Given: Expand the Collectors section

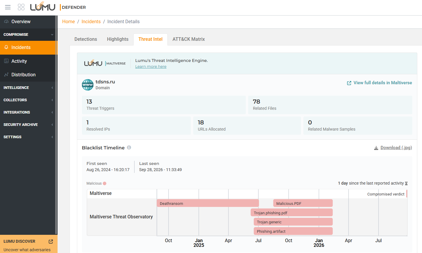Looking at the screenshot, I should 29,100.
